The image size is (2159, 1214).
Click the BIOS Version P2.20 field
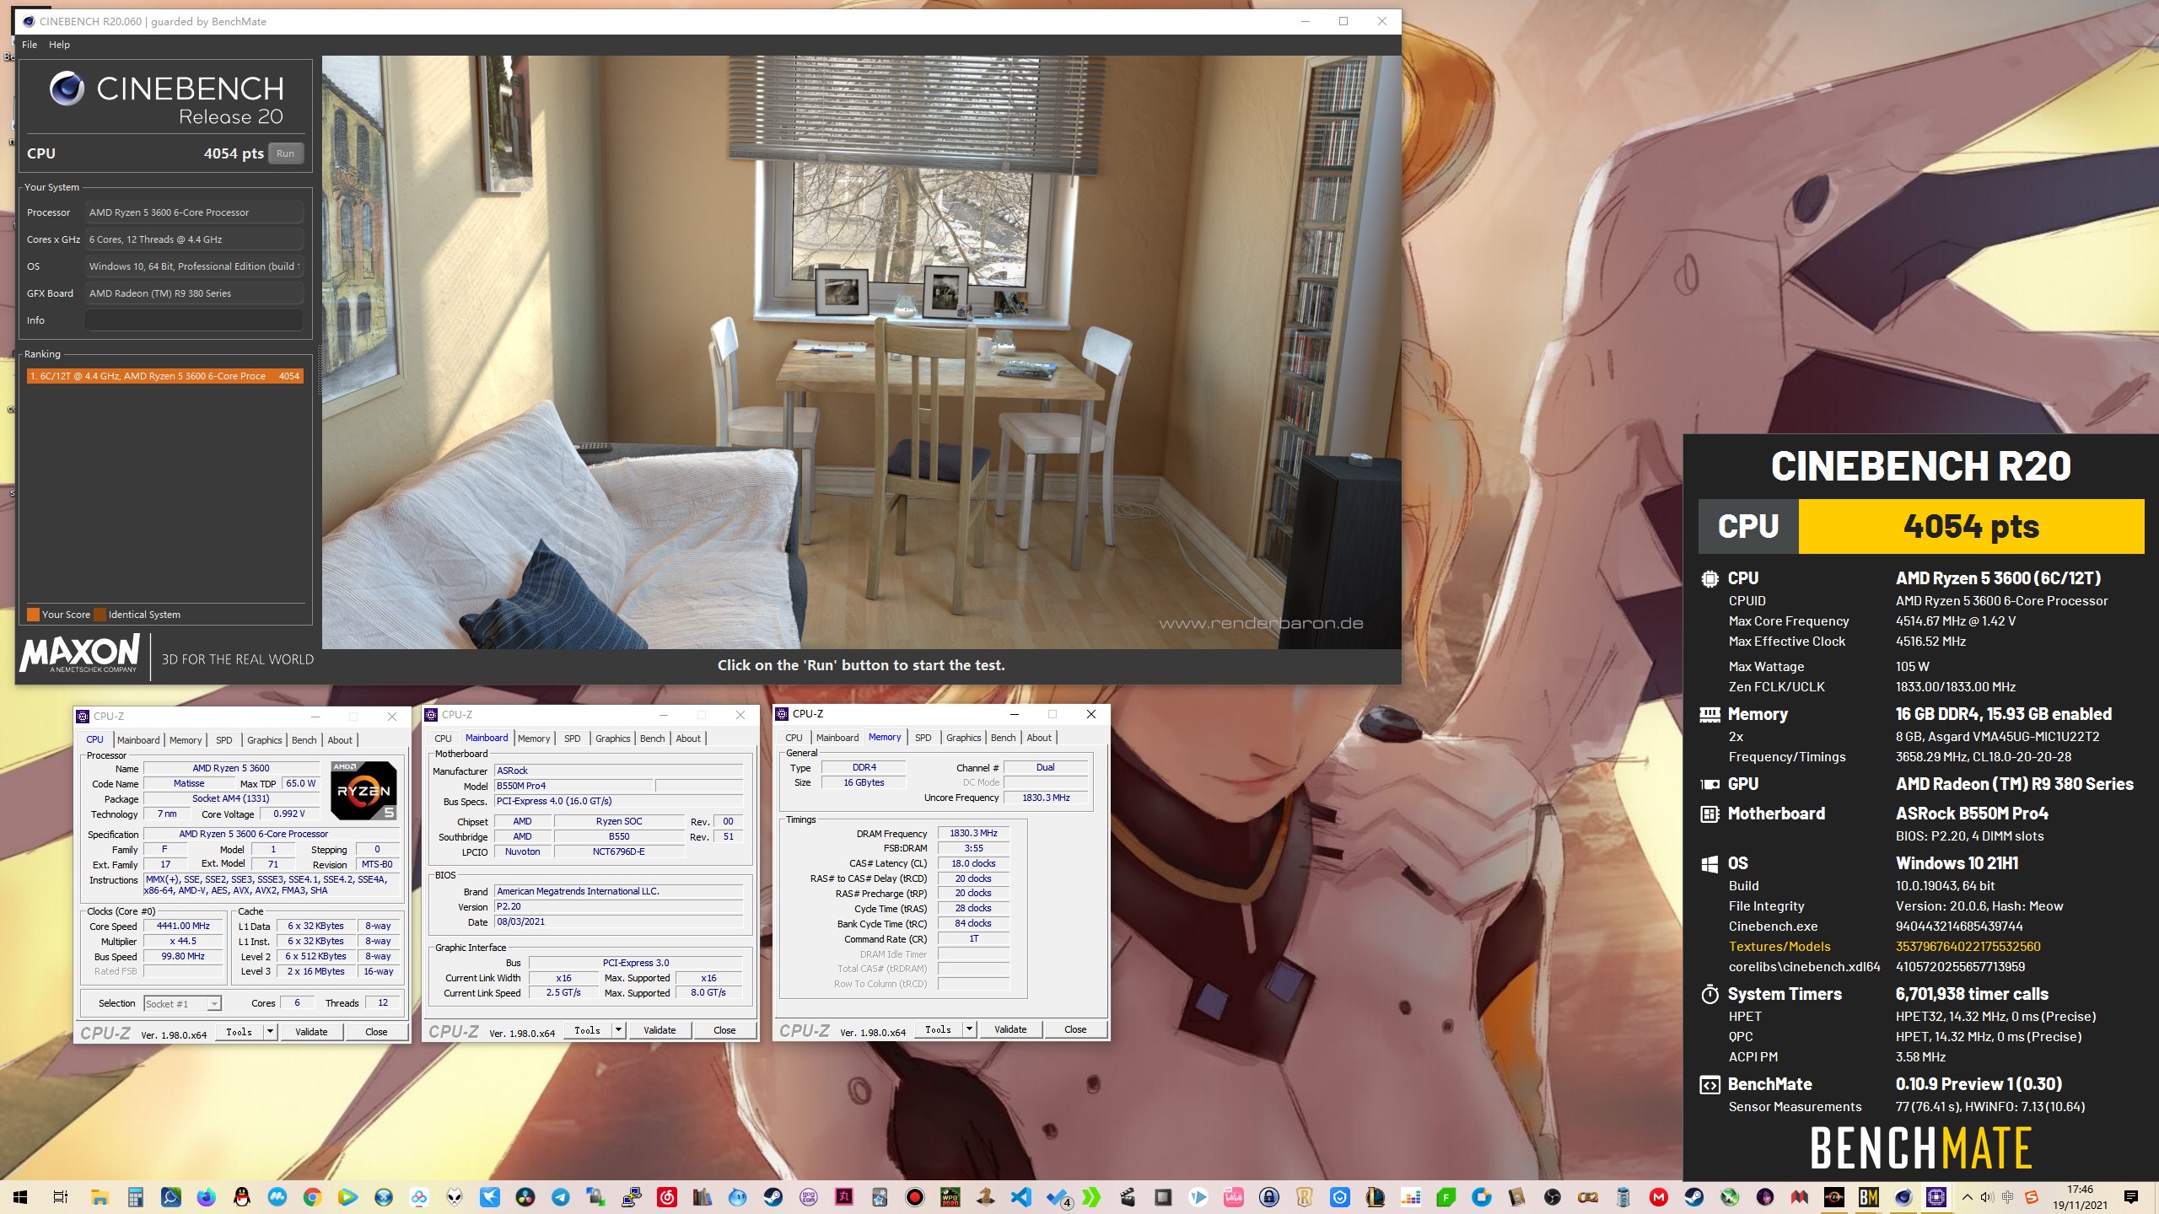click(x=617, y=907)
